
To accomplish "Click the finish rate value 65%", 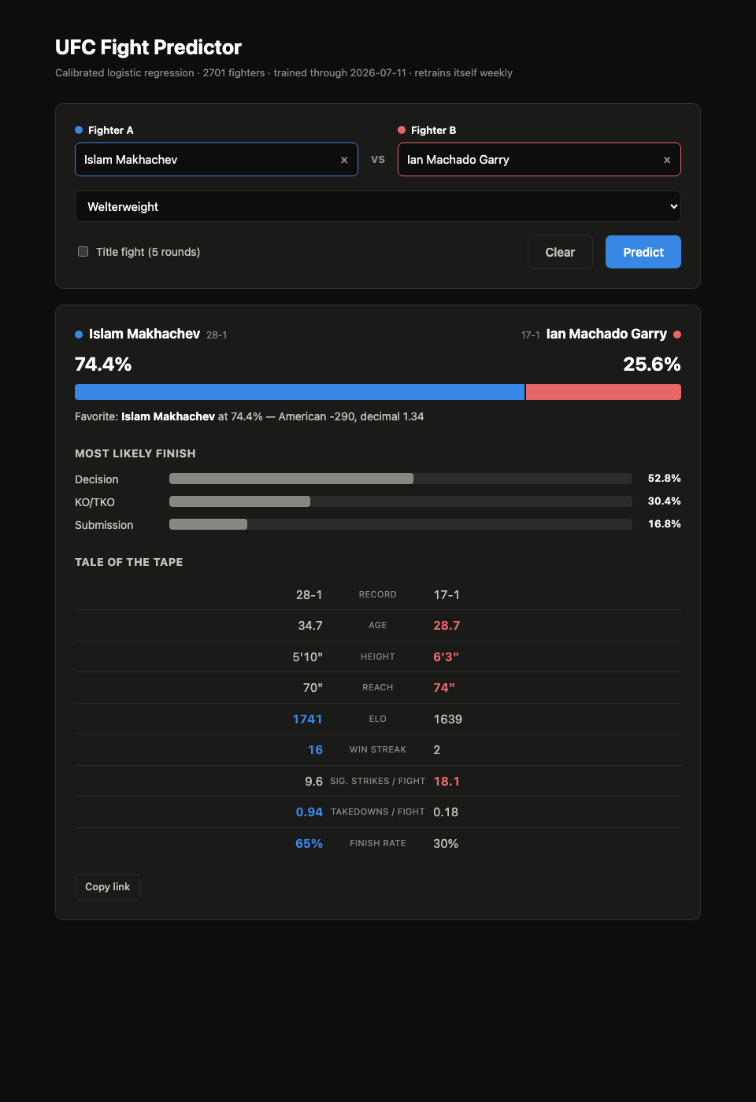I will tap(309, 844).
